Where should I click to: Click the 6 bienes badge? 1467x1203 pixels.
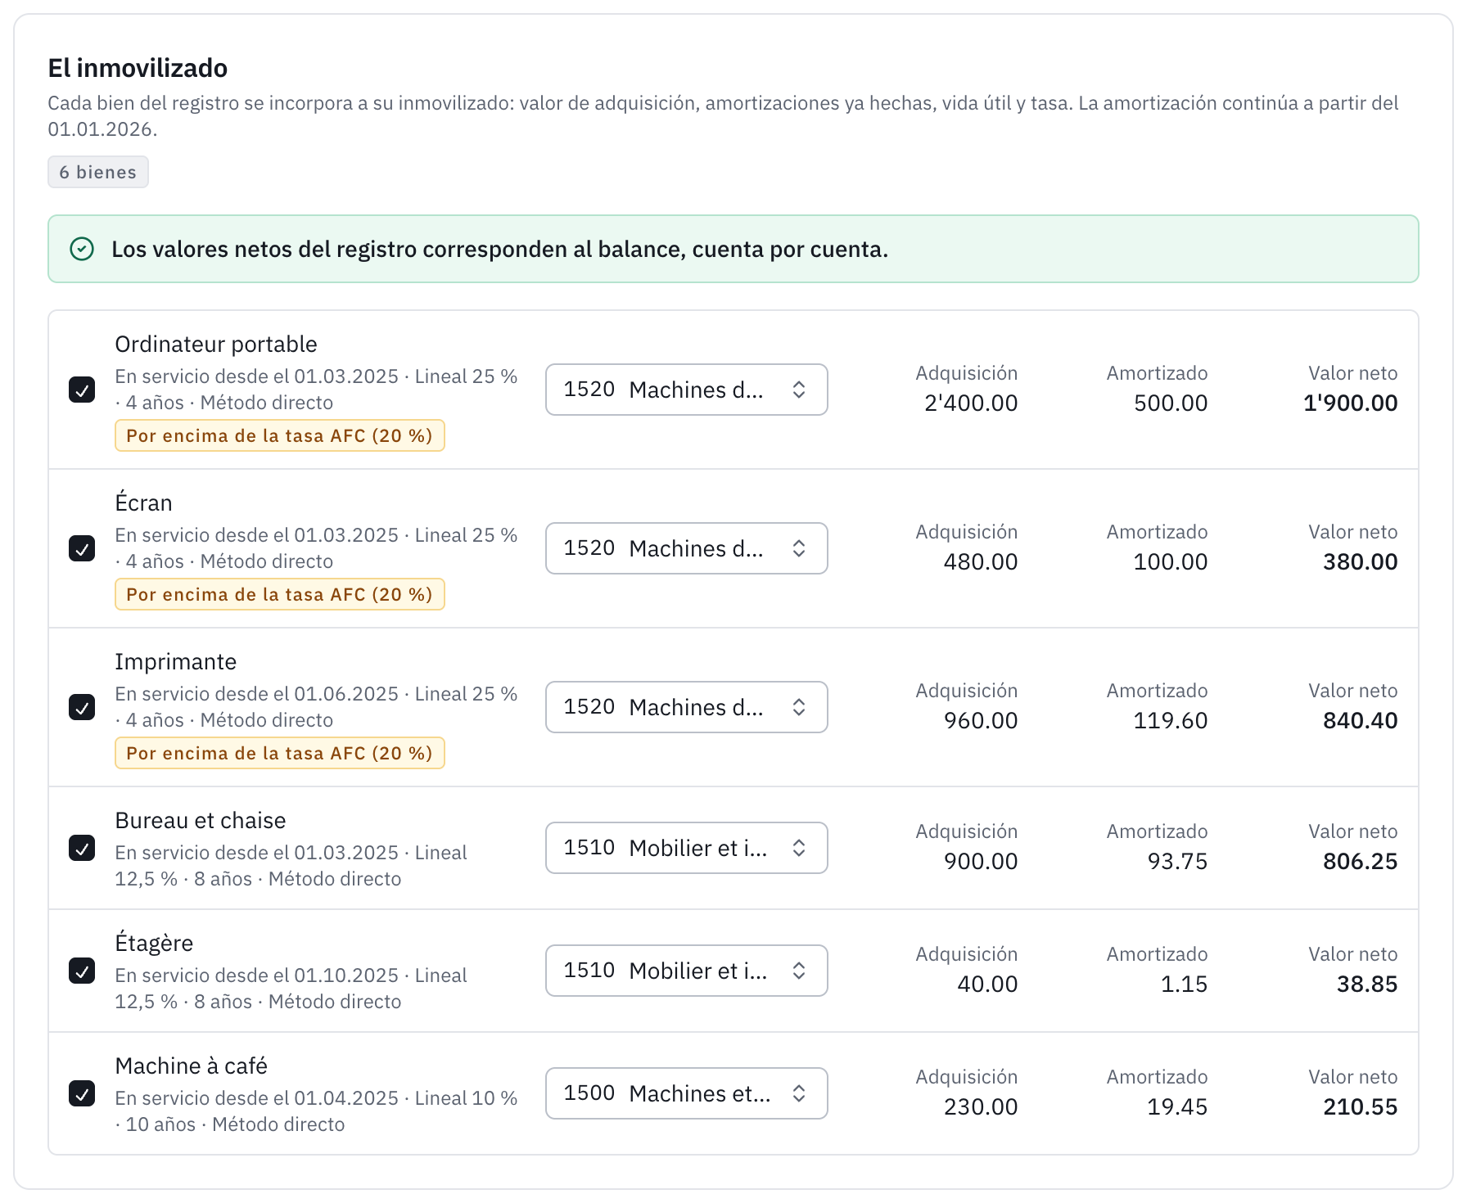tap(98, 172)
